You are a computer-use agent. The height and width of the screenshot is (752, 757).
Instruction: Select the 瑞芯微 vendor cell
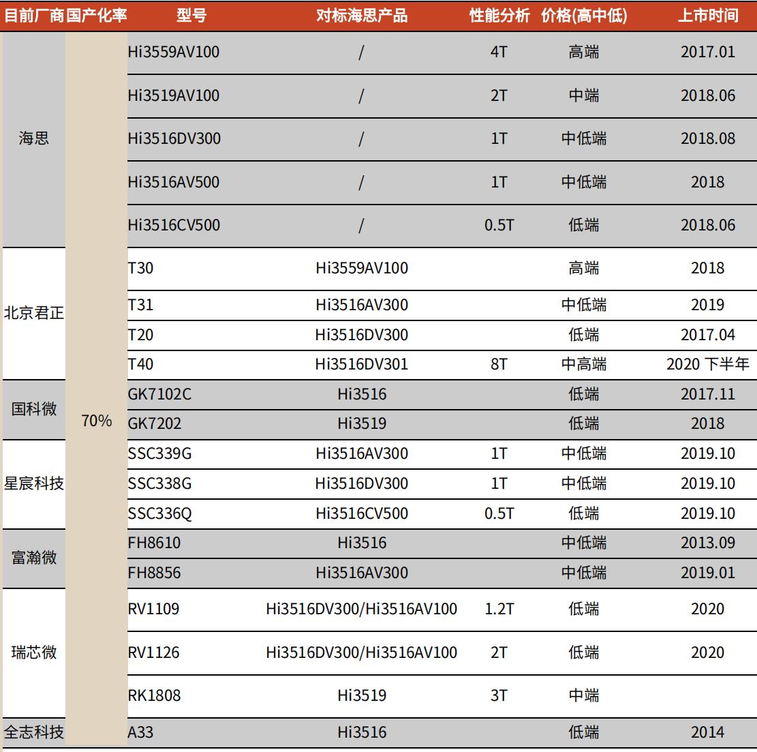click(34, 652)
